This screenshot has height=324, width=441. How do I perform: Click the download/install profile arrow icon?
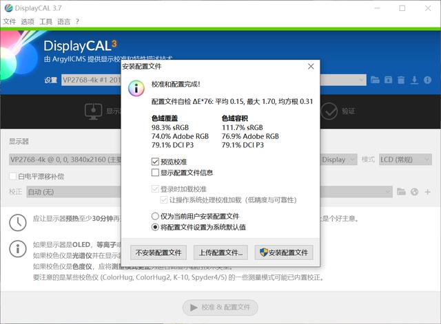click(x=414, y=80)
